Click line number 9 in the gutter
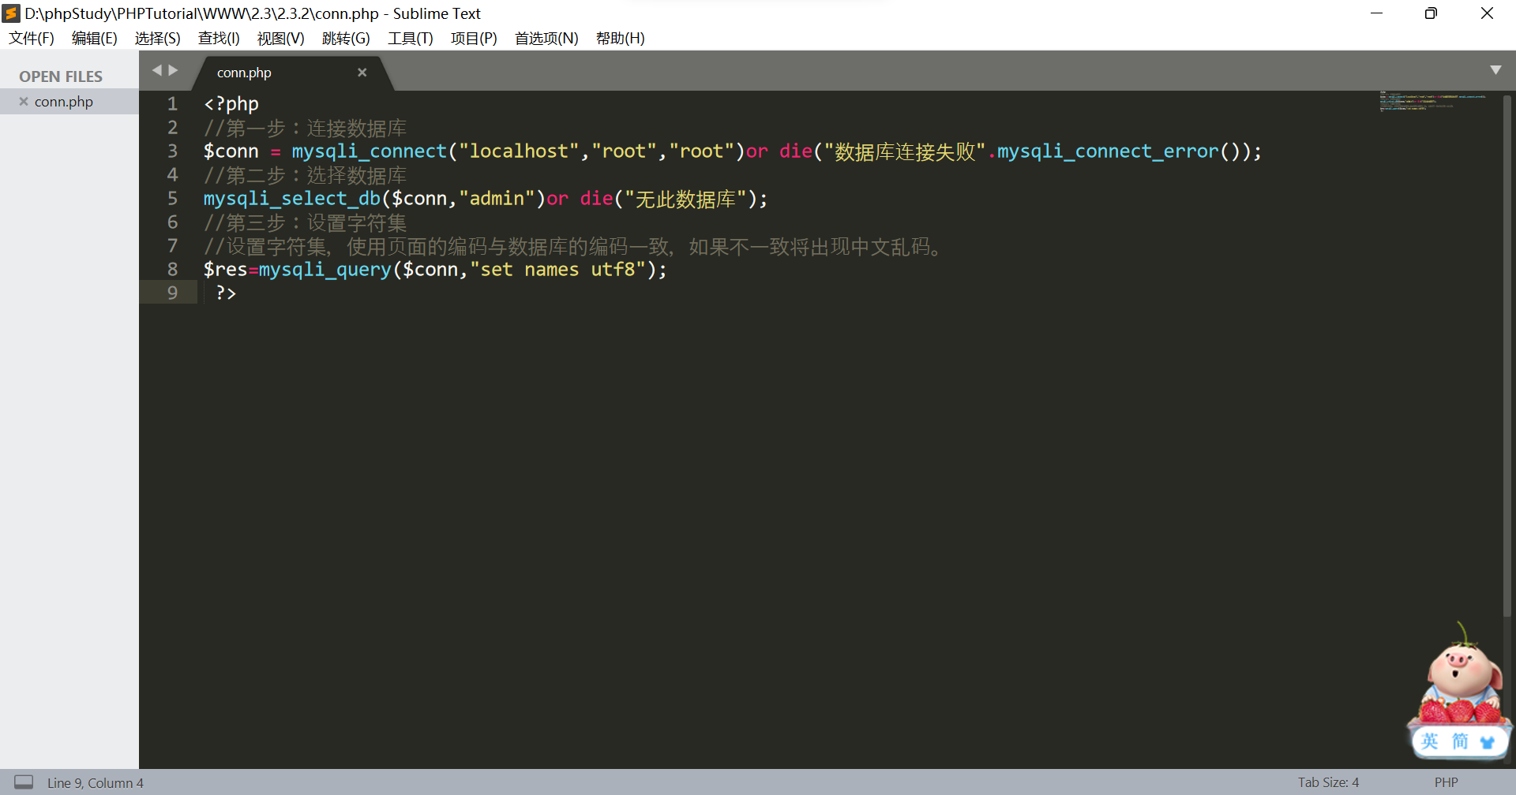This screenshot has width=1516, height=795. 172,293
